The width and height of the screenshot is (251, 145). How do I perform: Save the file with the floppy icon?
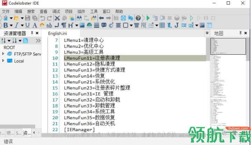click(x=28, y=18)
